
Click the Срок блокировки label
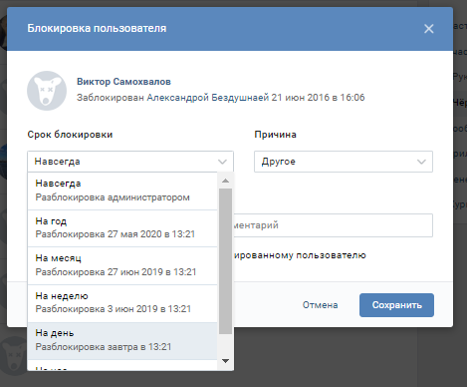point(70,135)
